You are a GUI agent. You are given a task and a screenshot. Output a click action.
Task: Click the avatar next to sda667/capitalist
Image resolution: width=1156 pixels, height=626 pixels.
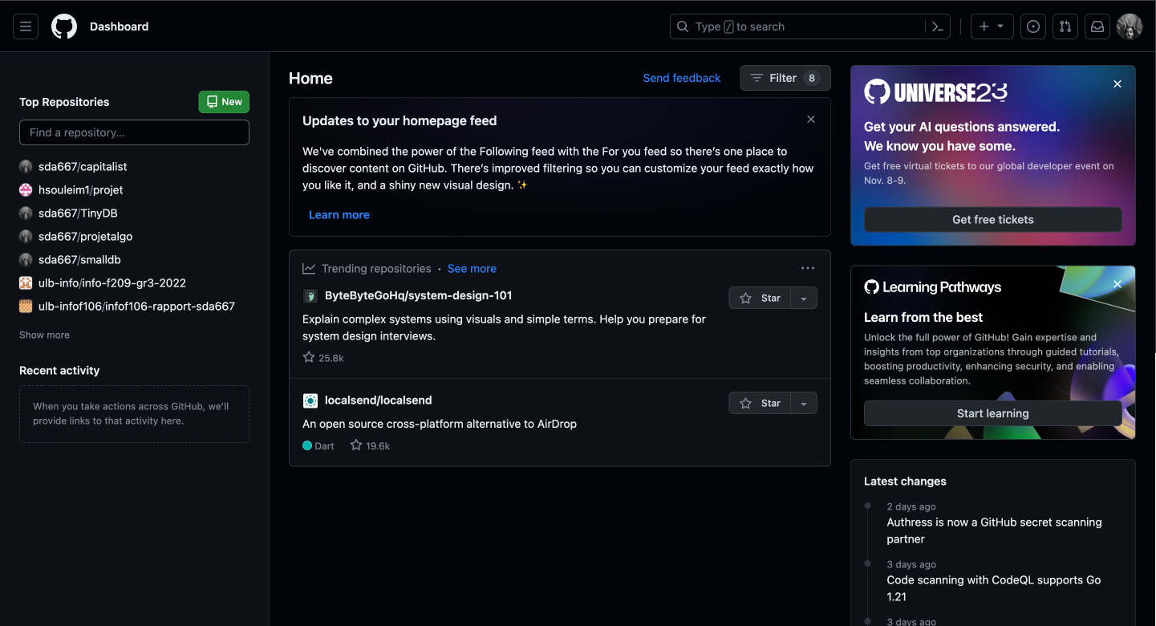click(x=26, y=167)
